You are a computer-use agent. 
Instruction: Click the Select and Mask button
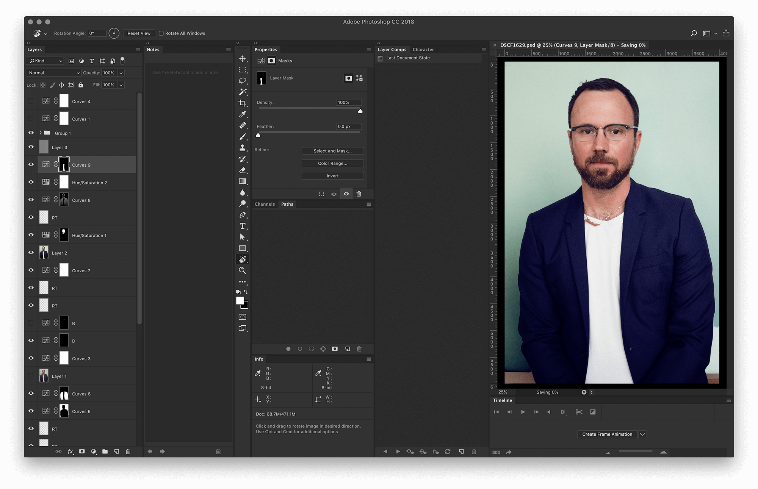tap(332, 151)
